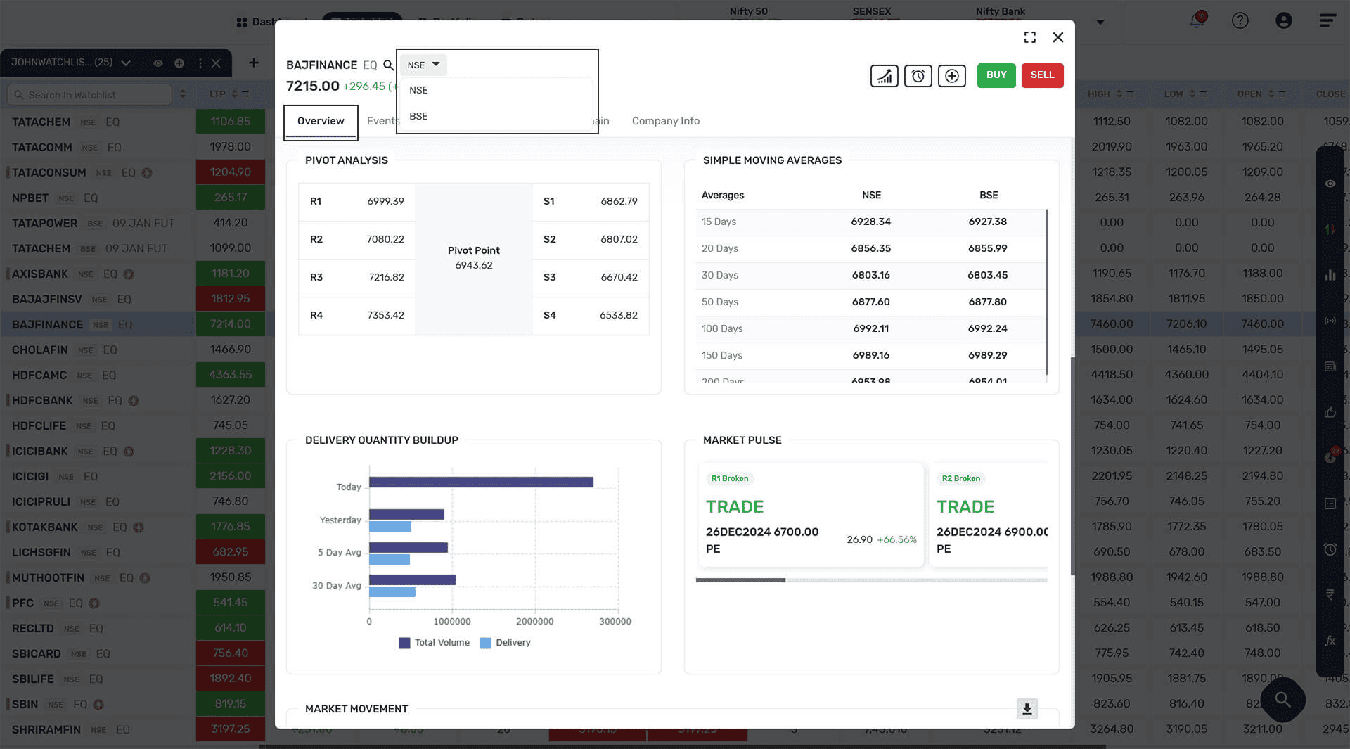Close the JOHNWATCHLIS watchlist tab
This screenshot has height=749, width=1350.
[x=216, y=63]
